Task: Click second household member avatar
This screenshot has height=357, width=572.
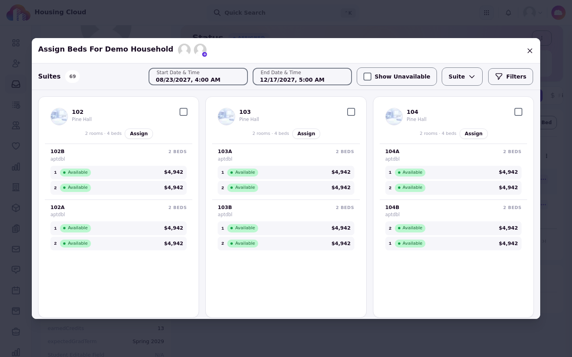Action: [x=200, y=50]
